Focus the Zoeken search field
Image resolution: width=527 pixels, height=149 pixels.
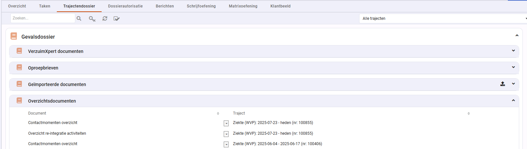(x=43, y=18)
